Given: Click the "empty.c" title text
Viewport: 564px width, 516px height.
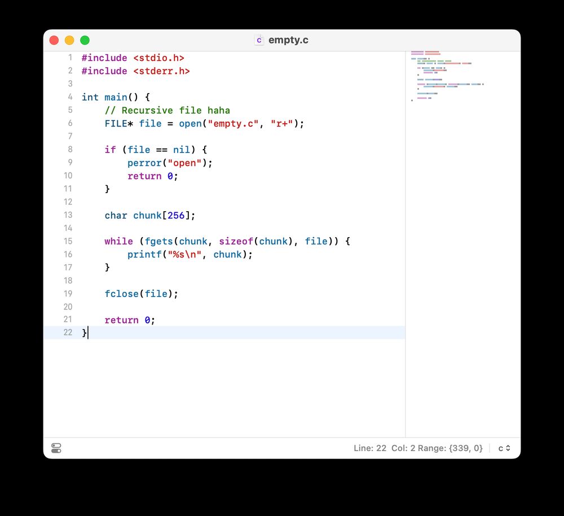Looking at the screenshot, I should (x=289, y=40).
